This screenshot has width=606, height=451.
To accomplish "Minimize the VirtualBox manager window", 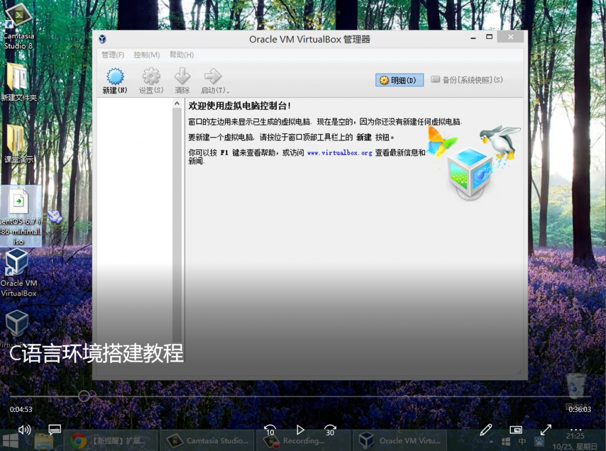I will click(473, 37).
